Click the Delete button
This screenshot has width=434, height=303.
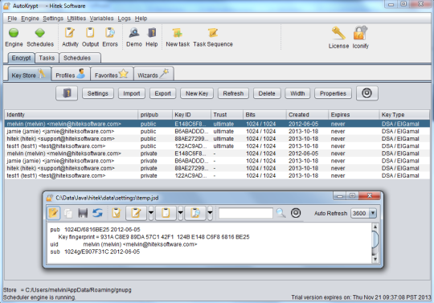pyautogui.click(x=267, y=93)
